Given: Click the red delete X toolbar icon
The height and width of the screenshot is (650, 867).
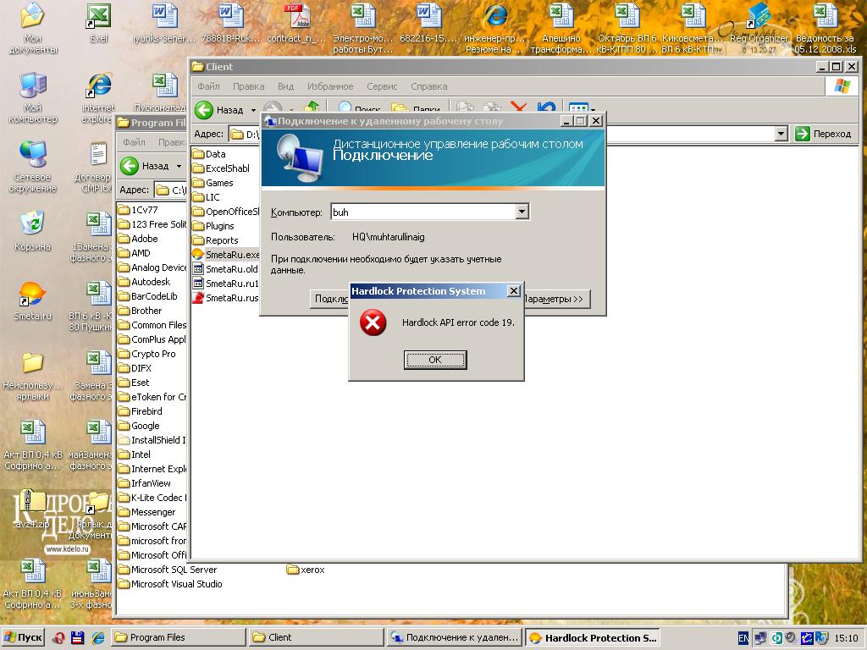Looking at the screenshot, I should pyautogui.click(x=518, y=109).
